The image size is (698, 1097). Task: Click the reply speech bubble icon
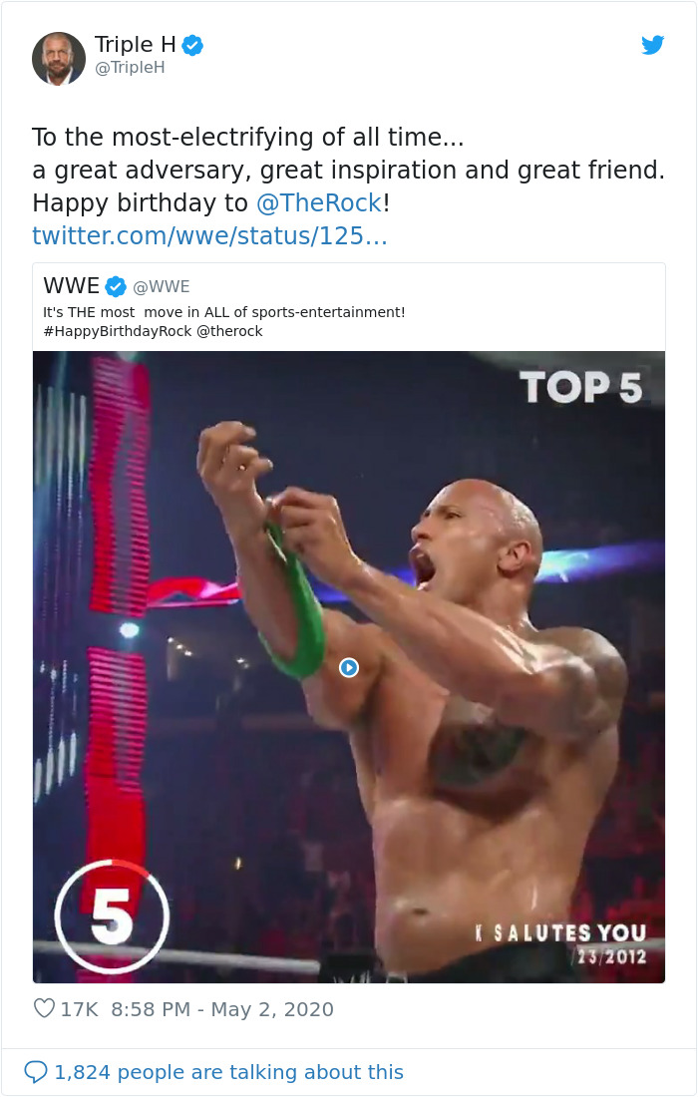(x=38, y=1071)
